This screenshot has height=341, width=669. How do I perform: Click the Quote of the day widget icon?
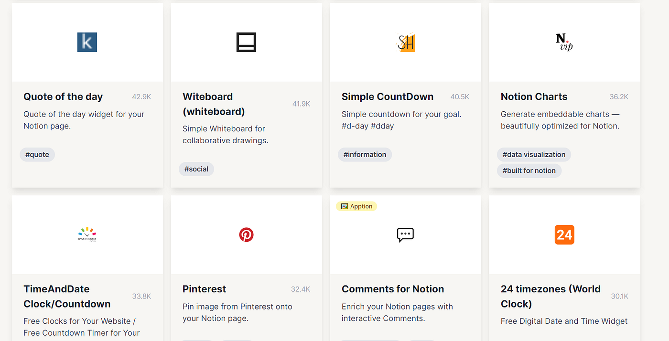[x=87, y=42]
